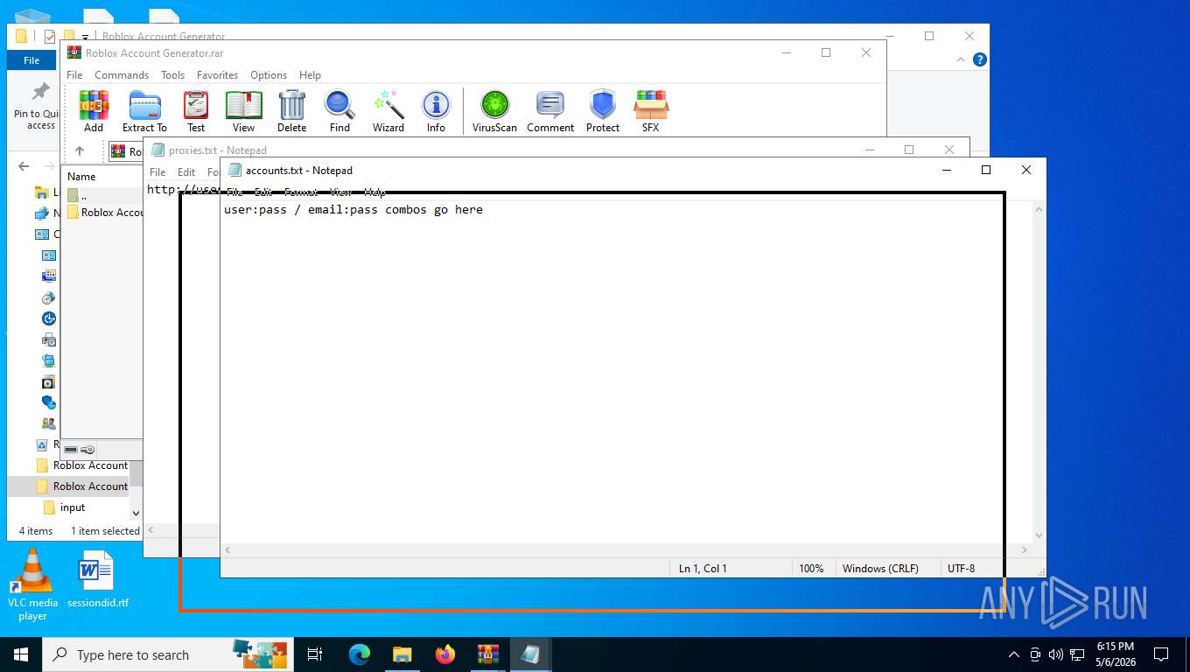Click the Add icon in WinRAR toolbar

click(x=94, y=111)
